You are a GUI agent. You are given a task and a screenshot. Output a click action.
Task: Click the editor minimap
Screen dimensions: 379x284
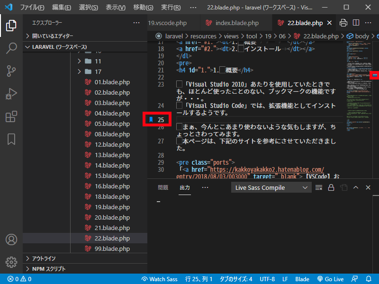coord(359,87)
